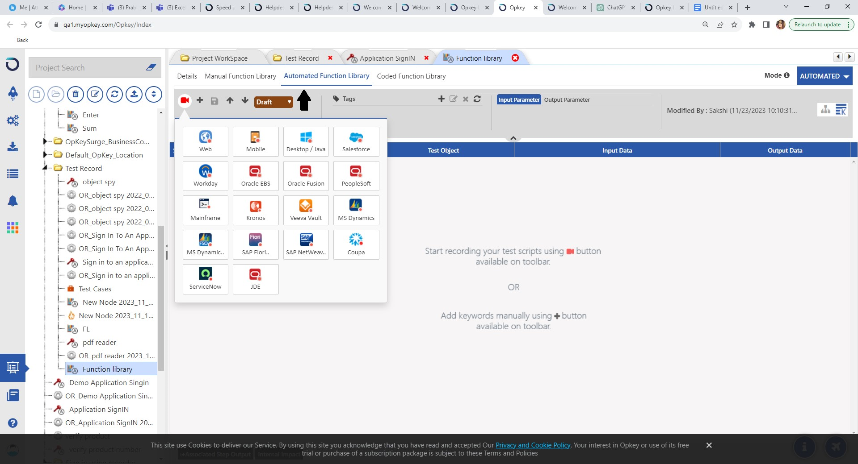Expand the Default_OpKey_Location folder
Screen dimensions: 858x464
[x=45, y=155]
